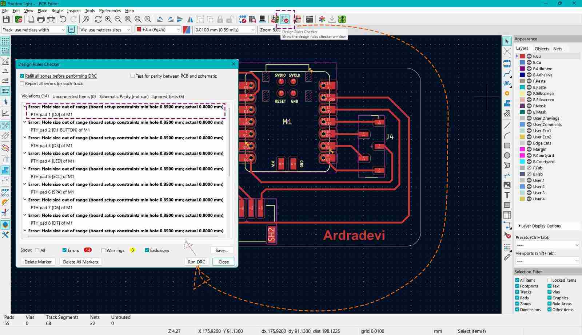The image size is (582, 335).
Task: Collapse the first Hole size error entry
Action: pos(24,107)
